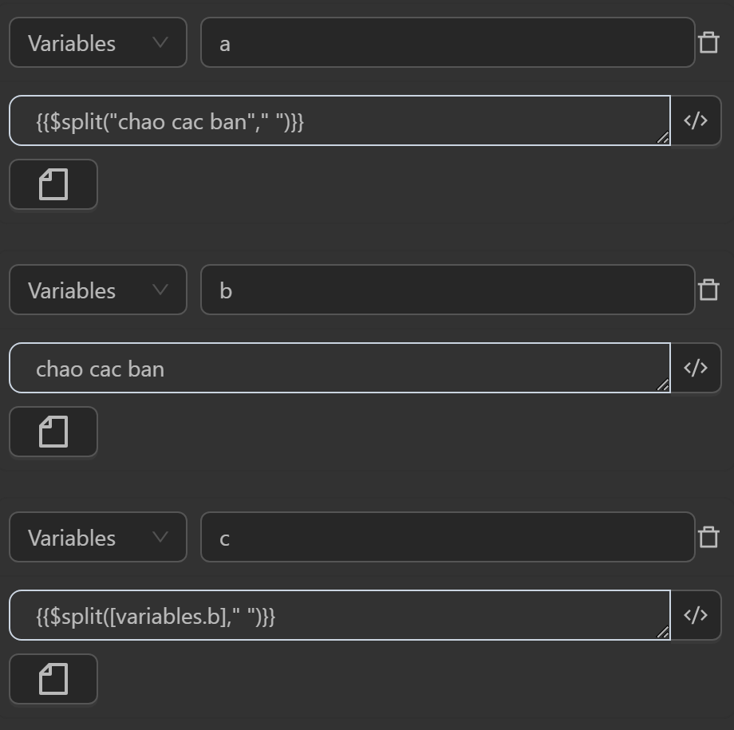Click the $split([variables.b]) expression field

coord(339,616)
